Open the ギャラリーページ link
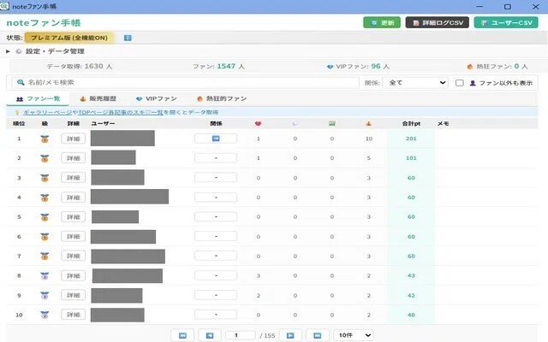 48,112
